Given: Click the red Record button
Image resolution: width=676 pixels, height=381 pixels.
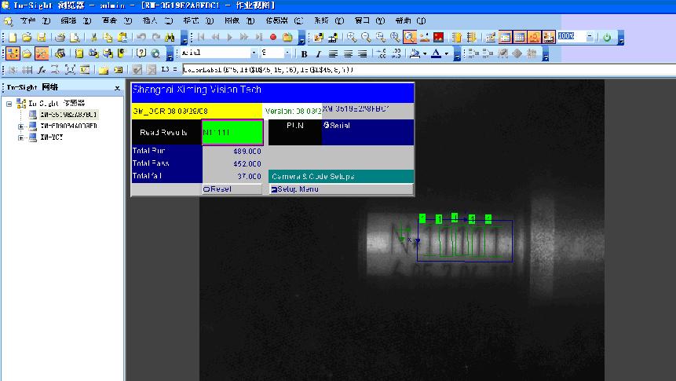Looking at the screenshot, I should click(x=273, y=37).
